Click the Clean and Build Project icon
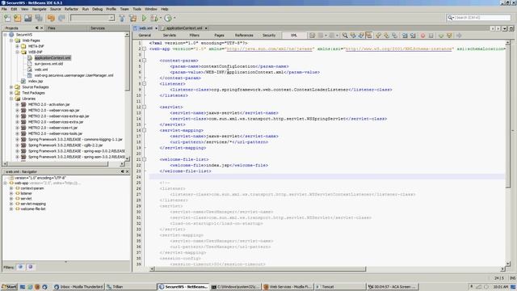The image size is (517, 291). pyautogui.click(x=132, y=18)
